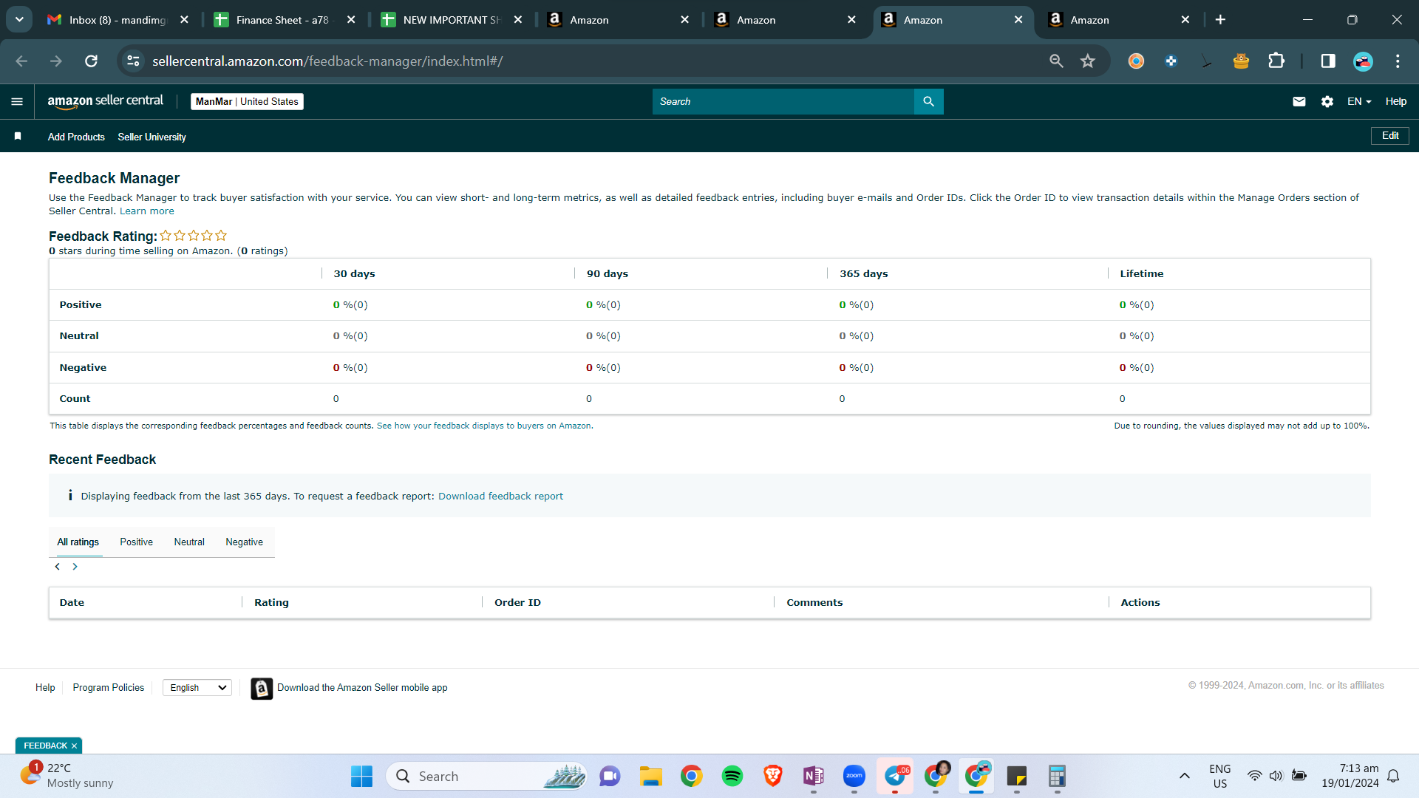Viewport: 1419px width, 798px height.
Task: Open Brave browser from the taskbar
Action: point(773,777)
